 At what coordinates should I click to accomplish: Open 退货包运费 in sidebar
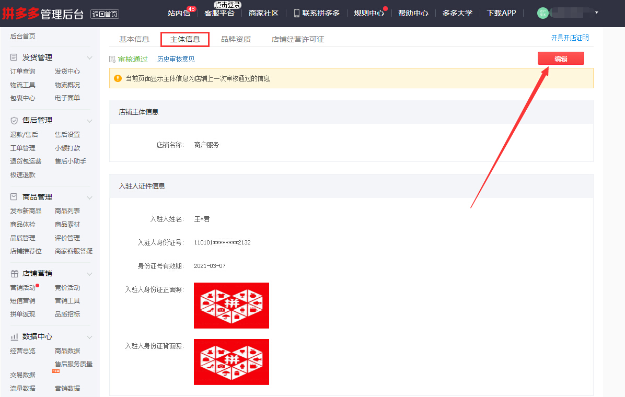pos(26,161)
